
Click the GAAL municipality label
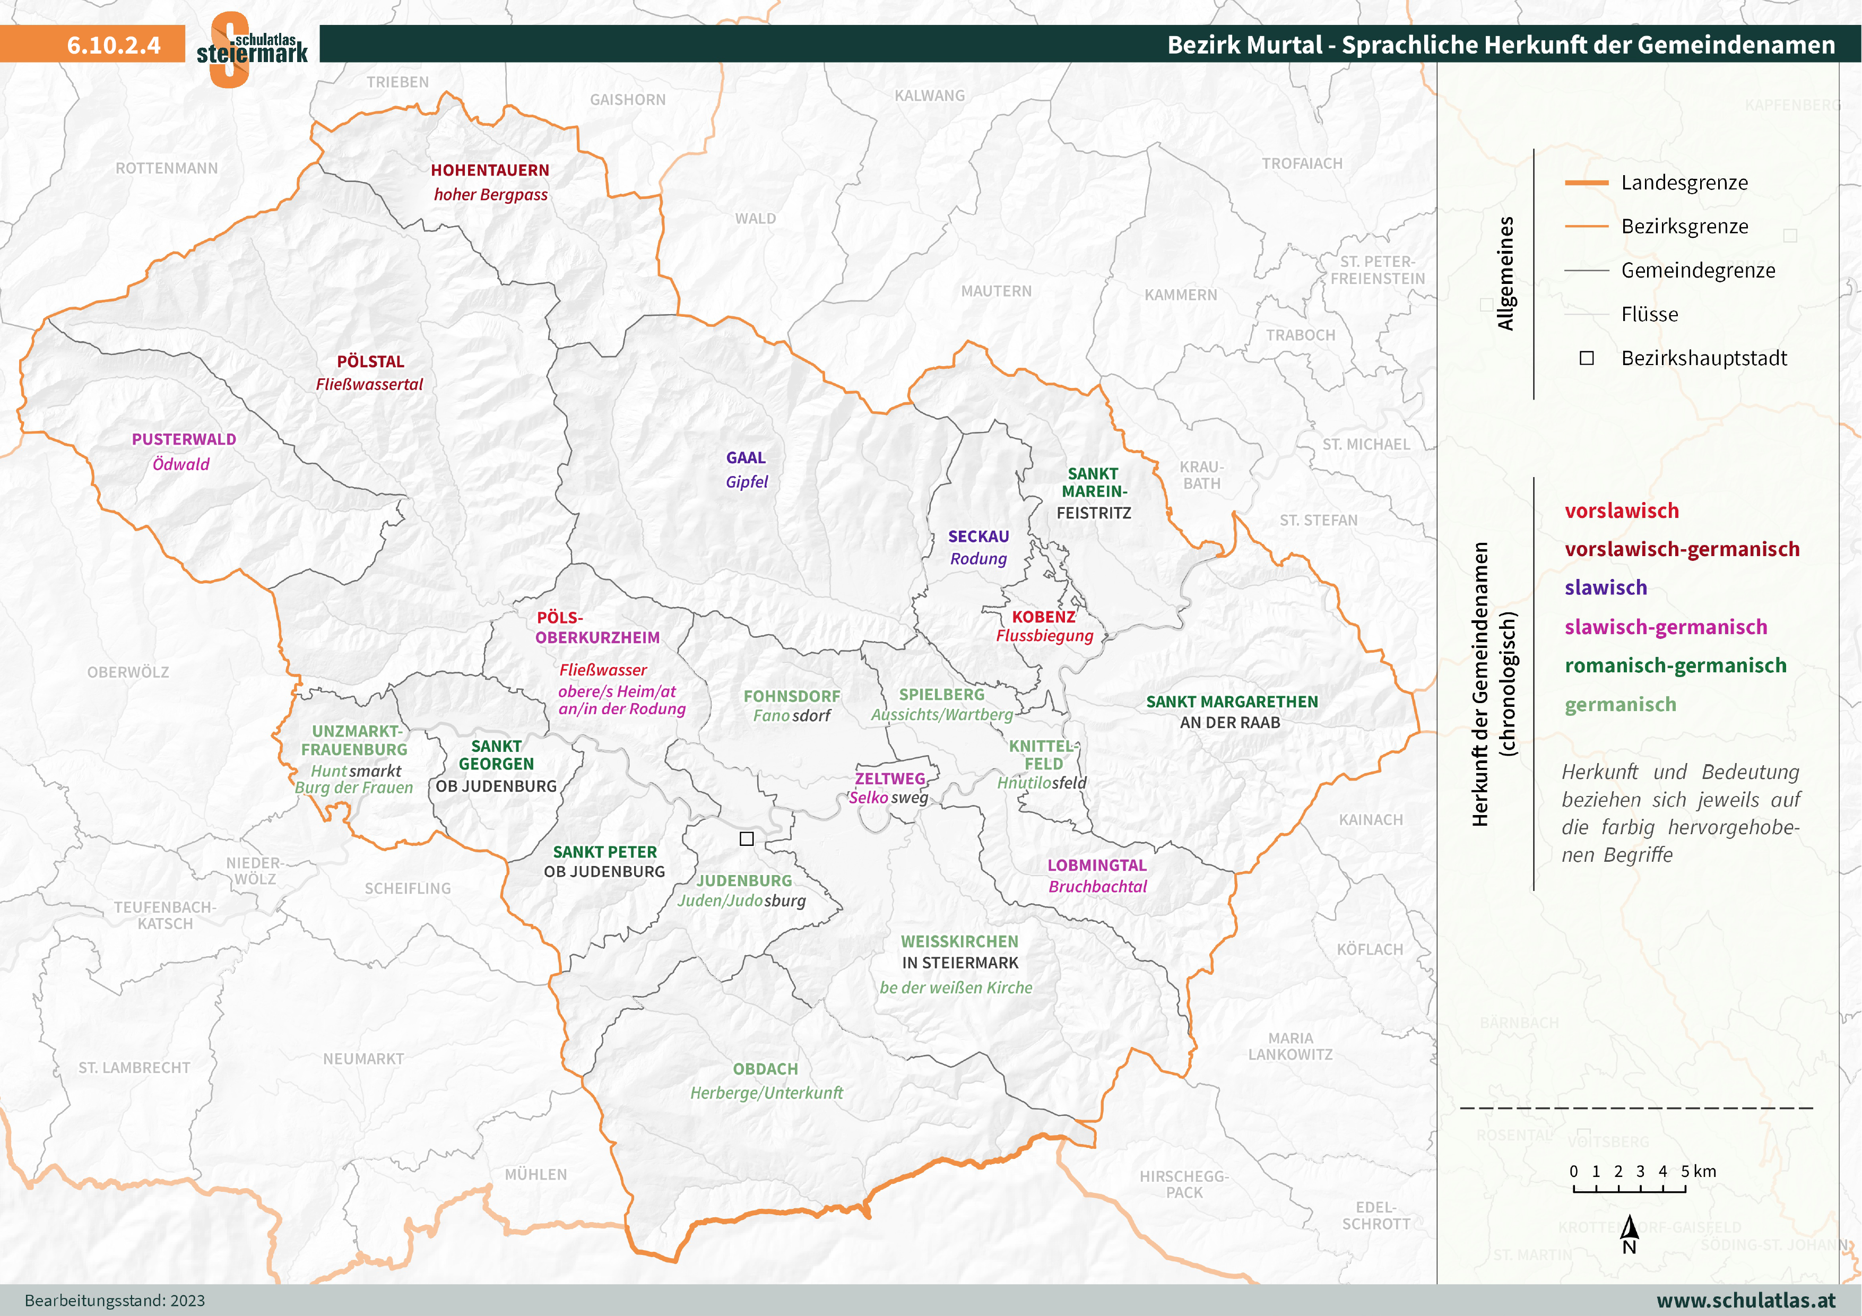[746, 458]
